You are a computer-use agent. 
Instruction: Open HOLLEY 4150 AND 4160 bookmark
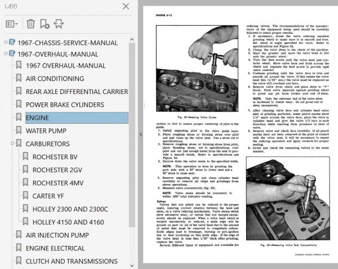click(x=68, y=222)
